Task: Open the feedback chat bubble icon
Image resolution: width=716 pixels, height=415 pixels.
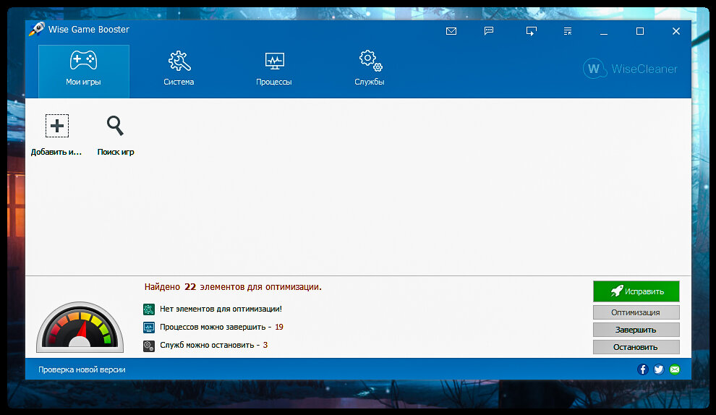Action: click(489, 31)
